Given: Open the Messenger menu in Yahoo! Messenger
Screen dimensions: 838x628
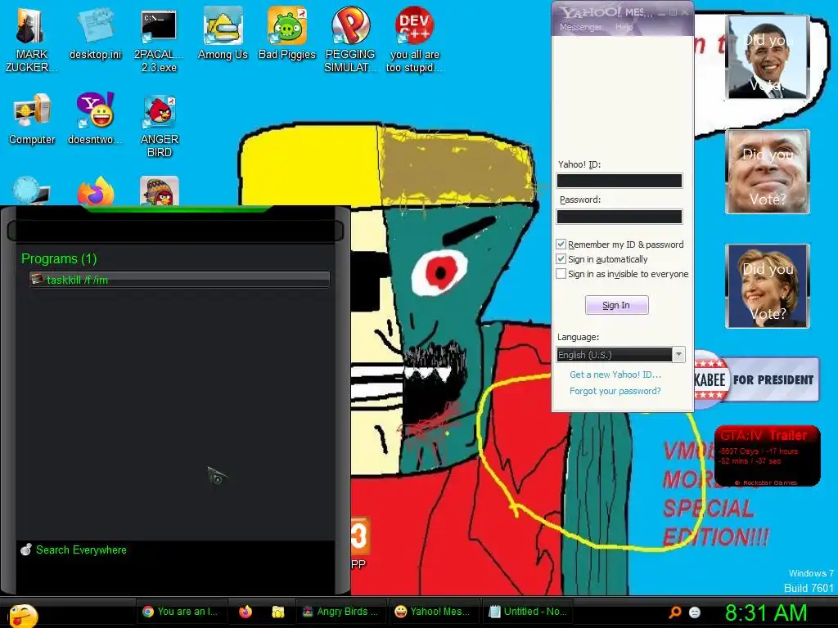Looking at the screenshot, I should pos(580,27).
